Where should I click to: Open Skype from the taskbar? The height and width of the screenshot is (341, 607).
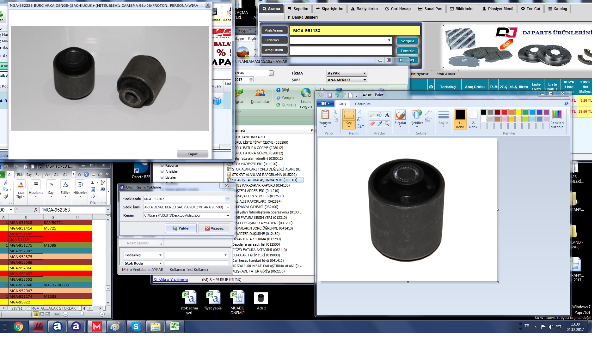click(x=136, y=326)
